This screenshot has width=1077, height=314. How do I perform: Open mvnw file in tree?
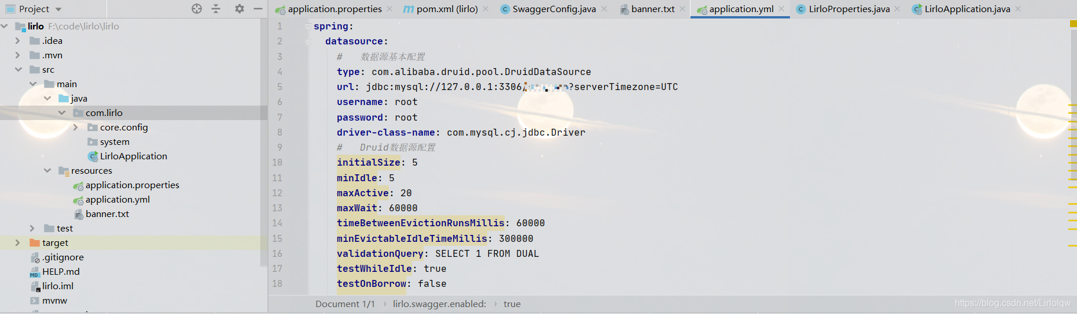[54, 300]
